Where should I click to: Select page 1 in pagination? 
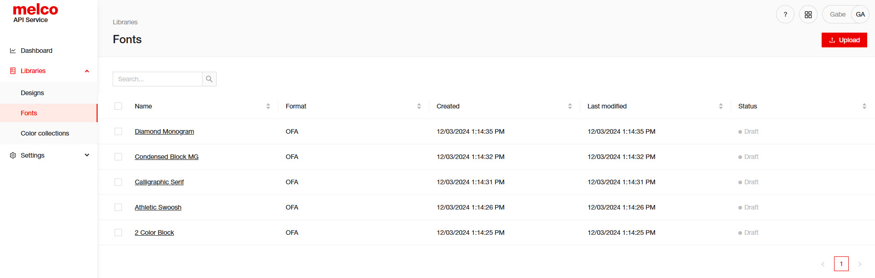click(841, 264)
